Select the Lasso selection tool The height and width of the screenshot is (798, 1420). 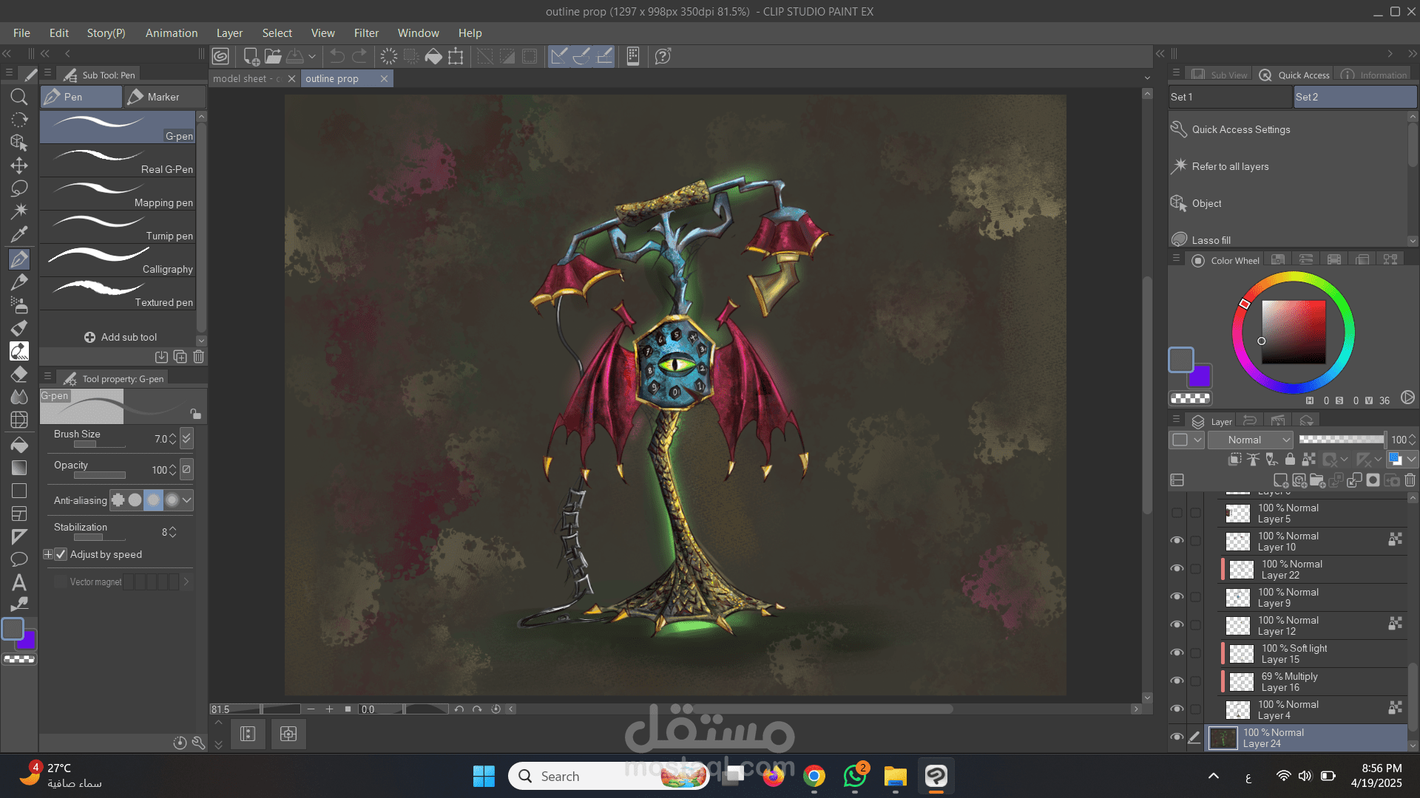click(19, 188)
